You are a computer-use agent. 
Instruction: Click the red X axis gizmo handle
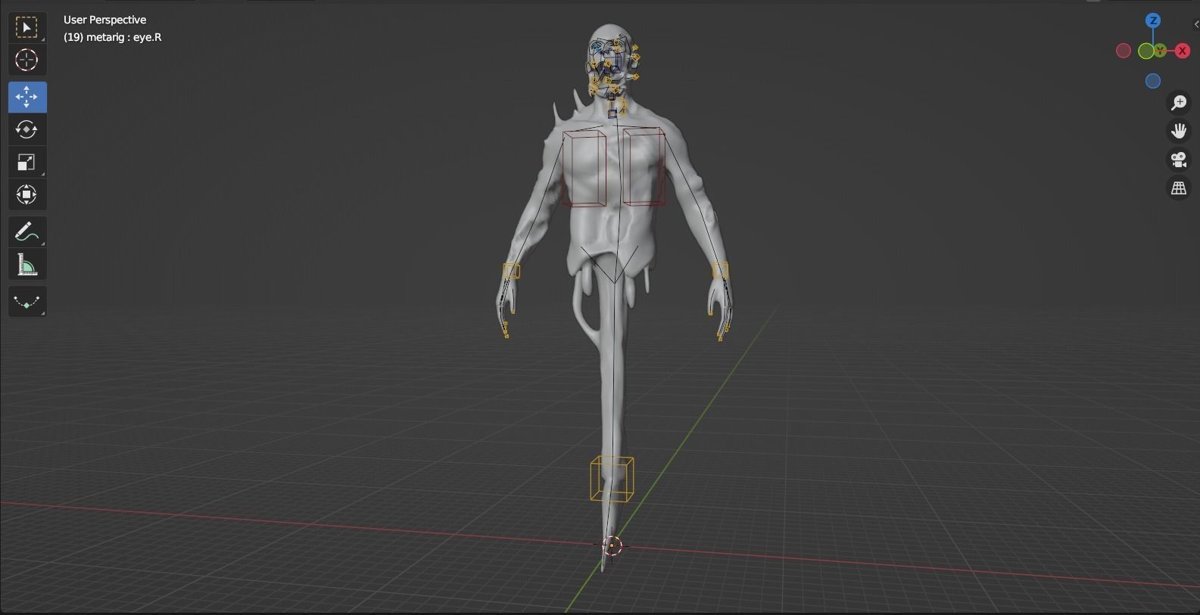[x=1182, y=51]
